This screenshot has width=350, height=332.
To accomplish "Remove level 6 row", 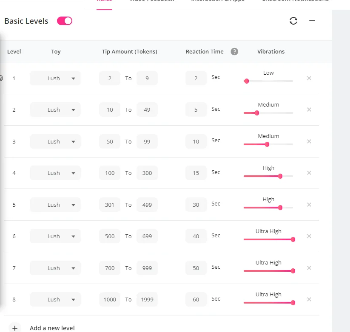I will [309, 236].
